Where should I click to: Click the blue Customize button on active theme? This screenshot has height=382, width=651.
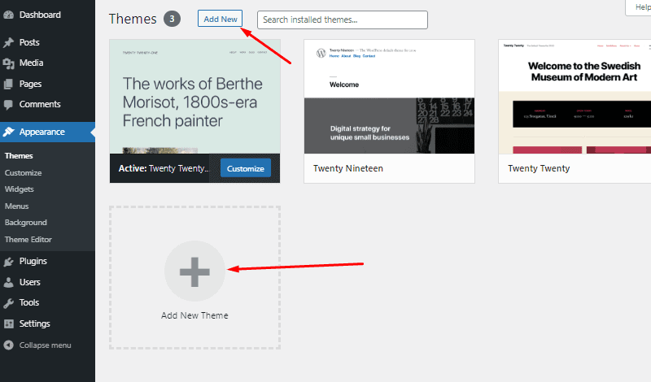coord(246,168)
